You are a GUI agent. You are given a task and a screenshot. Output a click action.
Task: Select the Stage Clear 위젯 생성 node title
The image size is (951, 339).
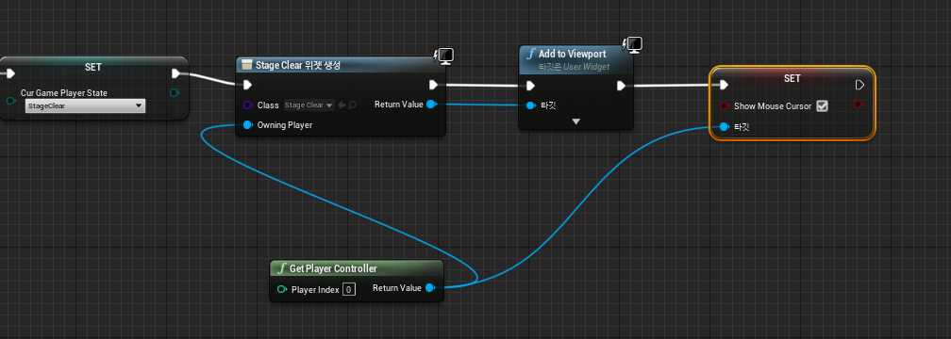pos(298,65)
